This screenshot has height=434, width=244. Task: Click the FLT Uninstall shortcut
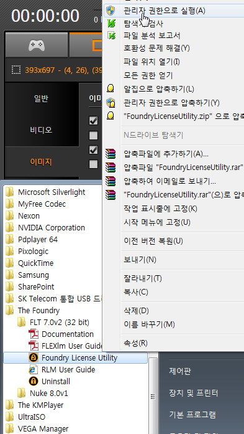(x=56, y=382)
